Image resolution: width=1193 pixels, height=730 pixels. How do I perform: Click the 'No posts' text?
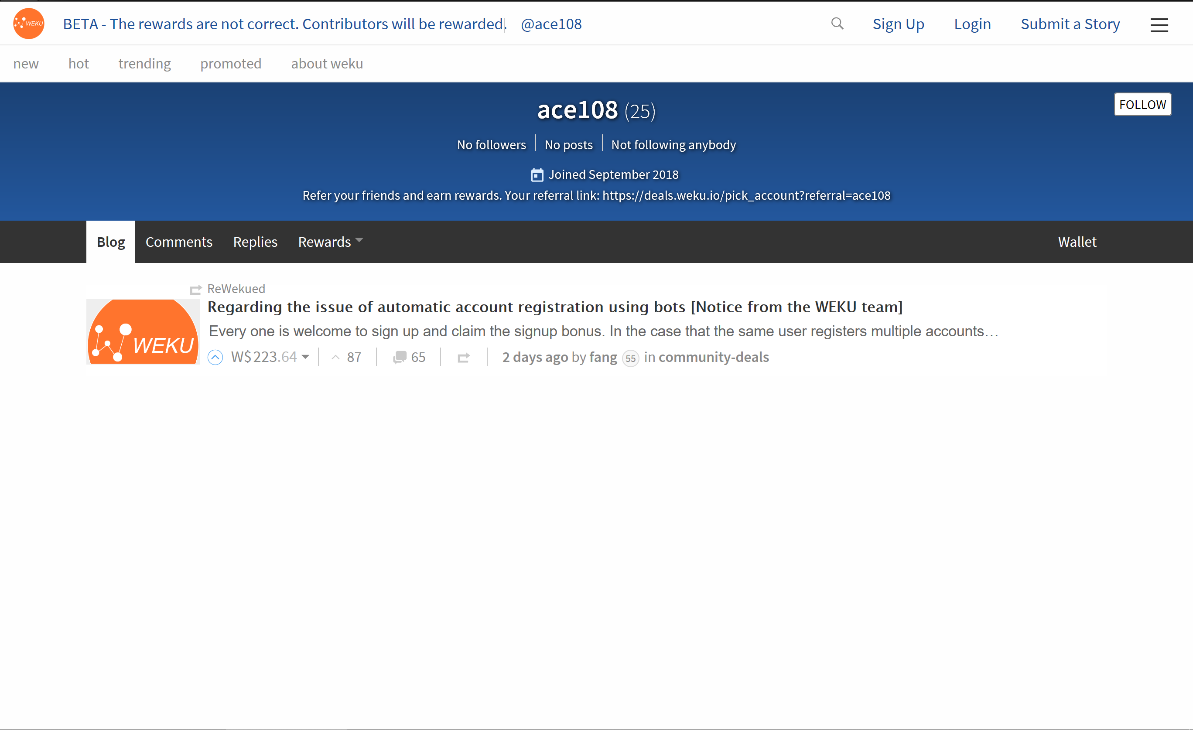(568, 145)
